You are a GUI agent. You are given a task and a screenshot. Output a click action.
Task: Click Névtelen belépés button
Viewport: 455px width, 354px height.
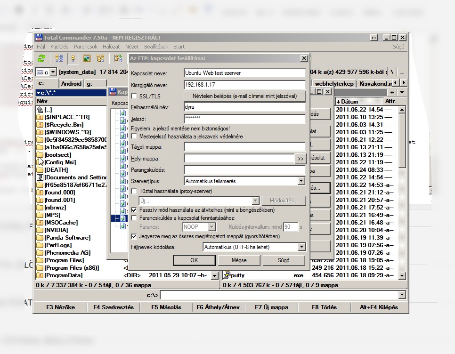click(244, 96)
